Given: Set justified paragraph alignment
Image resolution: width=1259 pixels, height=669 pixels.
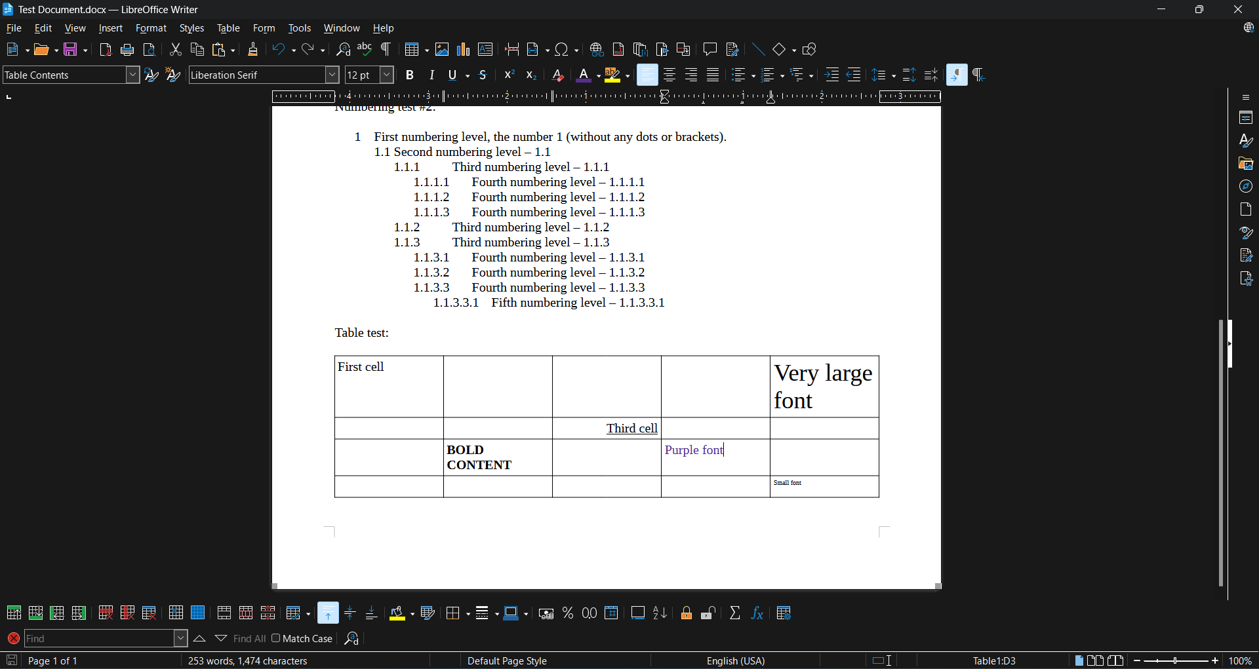Looking at the screenshot, I should click(713, 75).
